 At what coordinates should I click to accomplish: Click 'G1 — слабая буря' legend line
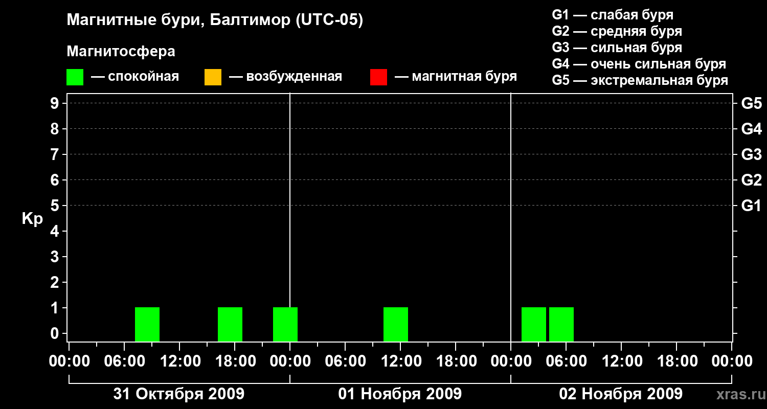coord(613,15)
